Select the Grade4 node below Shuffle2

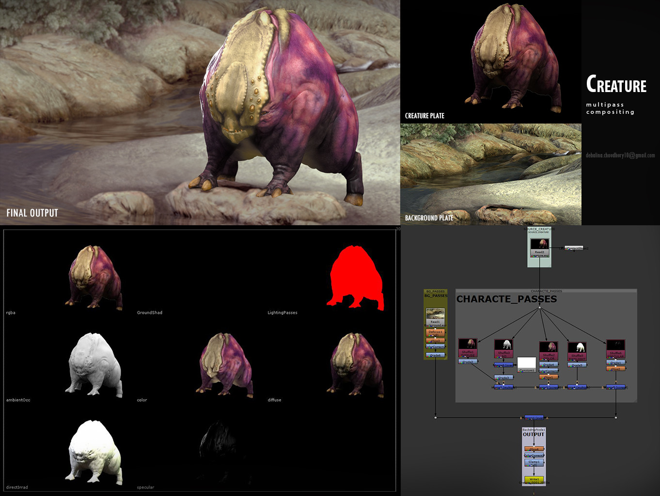click(x=549, y=364)
